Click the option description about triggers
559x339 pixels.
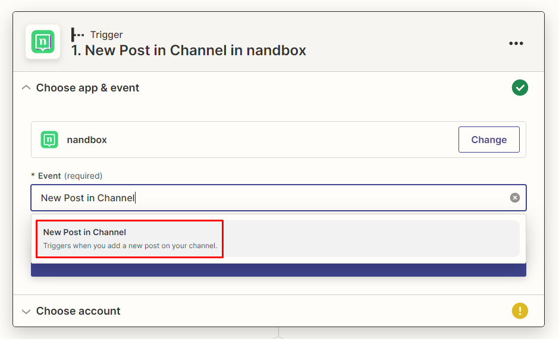(130, 246)
